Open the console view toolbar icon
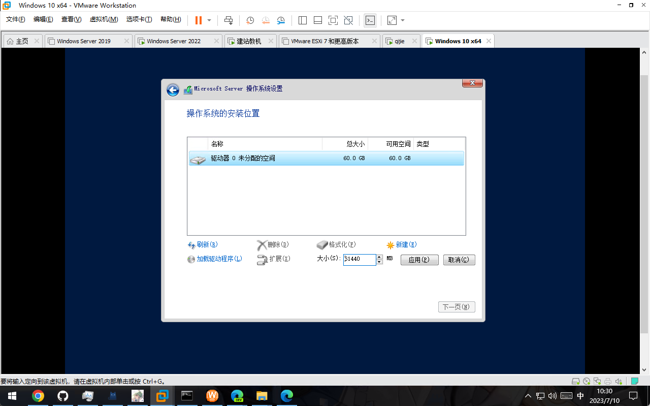This screenshot has width=650, height=406. tap(370, 20)
